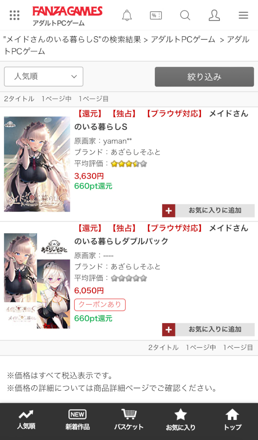Open お気に入り star in bottom bar
Screen dimensions: 258x440
click(180, 420)
